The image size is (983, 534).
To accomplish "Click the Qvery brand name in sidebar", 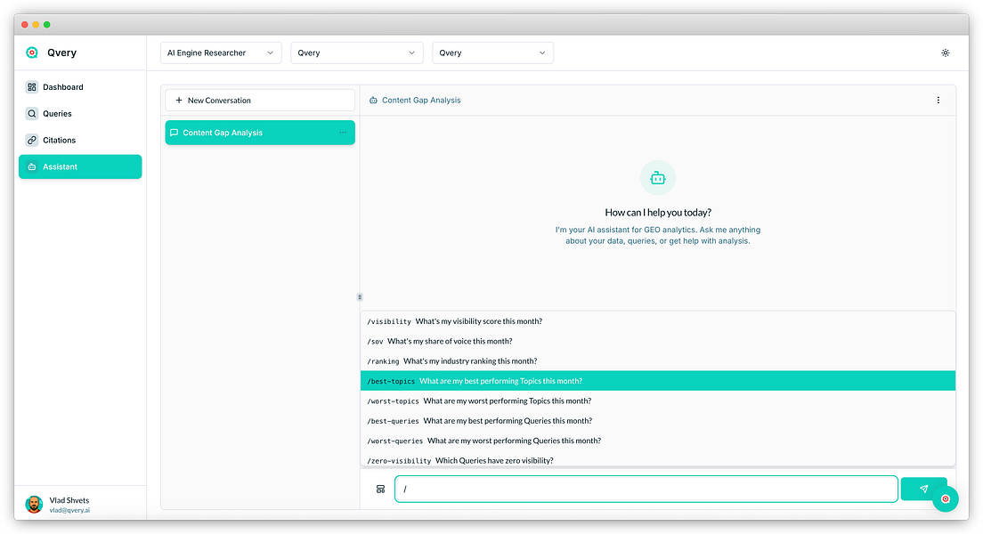I will 62,53.
